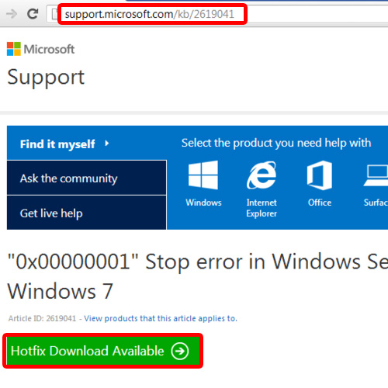Open the Get live help tab
388x388 pixels.
point(87,213)
